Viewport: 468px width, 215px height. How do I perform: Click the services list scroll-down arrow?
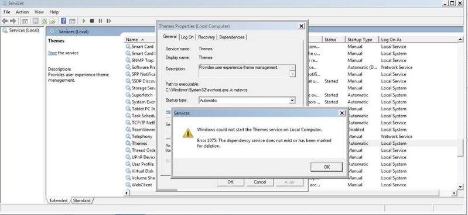click(x=460, y=187)
